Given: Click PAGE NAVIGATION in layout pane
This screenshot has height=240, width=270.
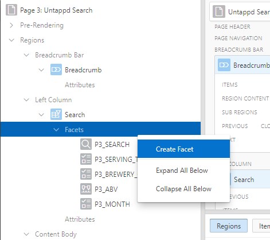Looking at the screenshot, I should [x=238, y=38].
